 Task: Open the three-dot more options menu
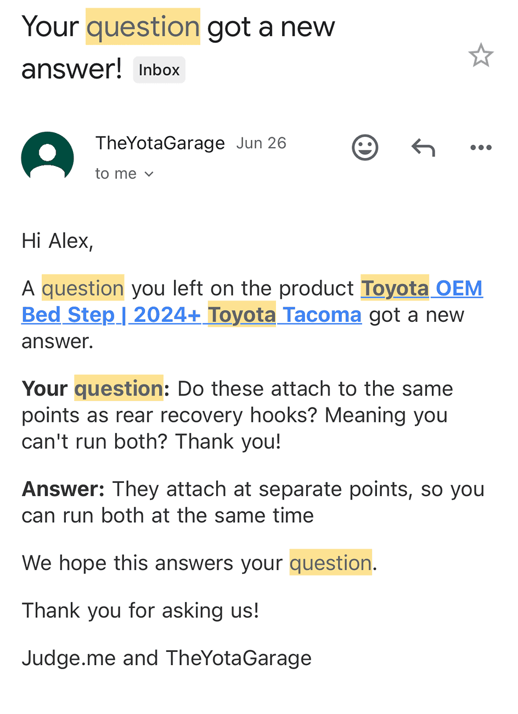(481, 147)
